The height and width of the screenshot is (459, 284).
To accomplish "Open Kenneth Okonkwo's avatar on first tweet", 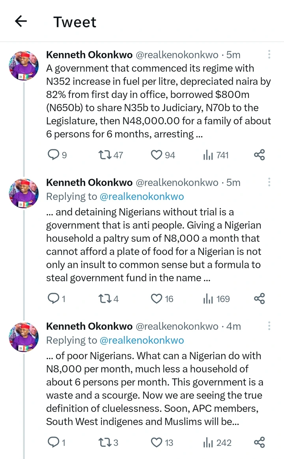I will pos(24,66).
